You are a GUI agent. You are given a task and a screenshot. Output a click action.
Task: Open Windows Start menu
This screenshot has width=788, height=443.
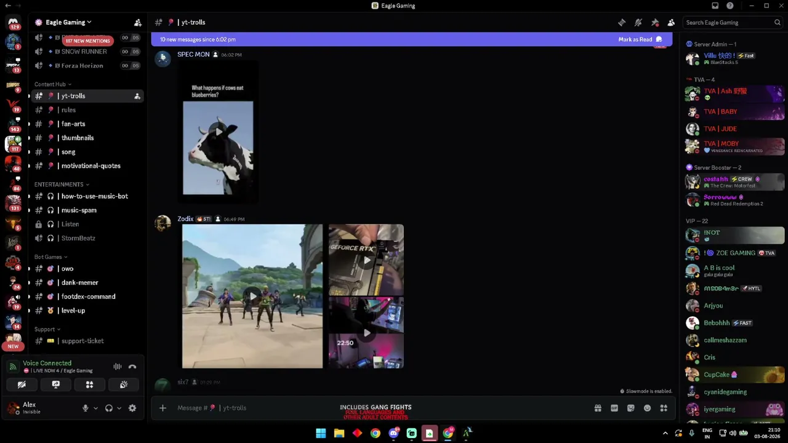[x=321, y=433]
